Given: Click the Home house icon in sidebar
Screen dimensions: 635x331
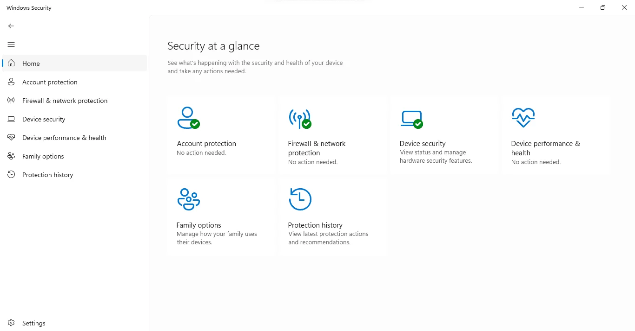Looking at the screenshot, I should (x=11, y=63).
